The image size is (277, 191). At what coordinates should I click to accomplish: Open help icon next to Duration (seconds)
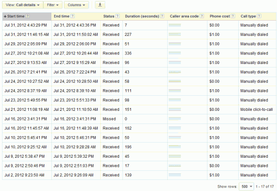(162, 16)
